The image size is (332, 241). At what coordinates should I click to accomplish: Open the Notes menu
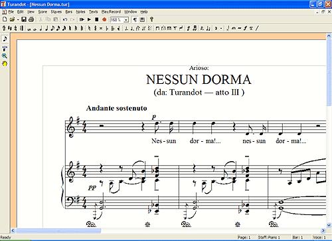(x=80, y=12)
